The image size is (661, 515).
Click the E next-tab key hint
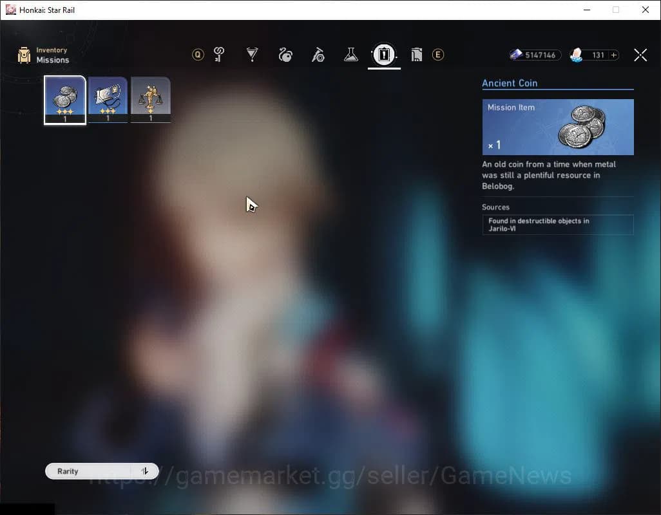click(x=438, y=55)
